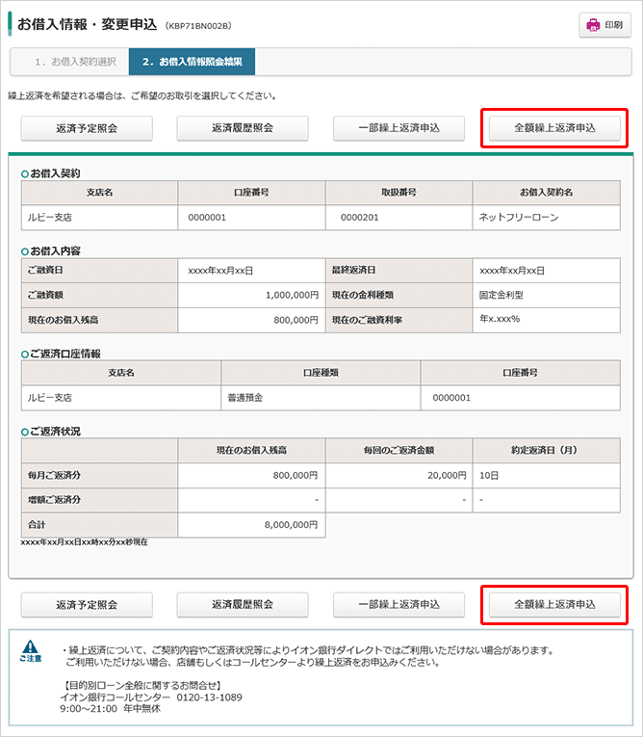Click the 毎回のご返済金額 column header

(399, 450)
